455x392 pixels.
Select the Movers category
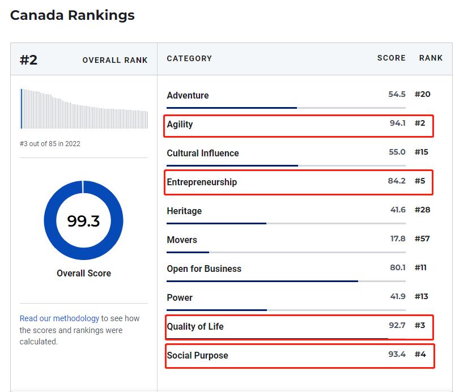(x=182, y=240)
